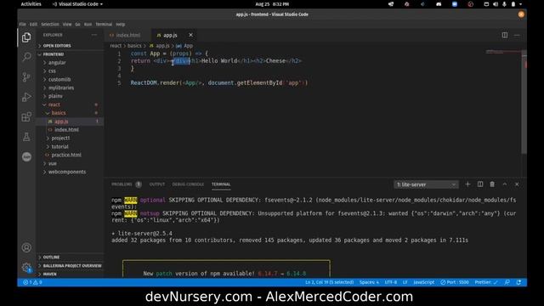Image resolution: width=544 pixels, height=306 pixels.
Task: Kill the terminal with trash icon
Action: click(492, 184)
